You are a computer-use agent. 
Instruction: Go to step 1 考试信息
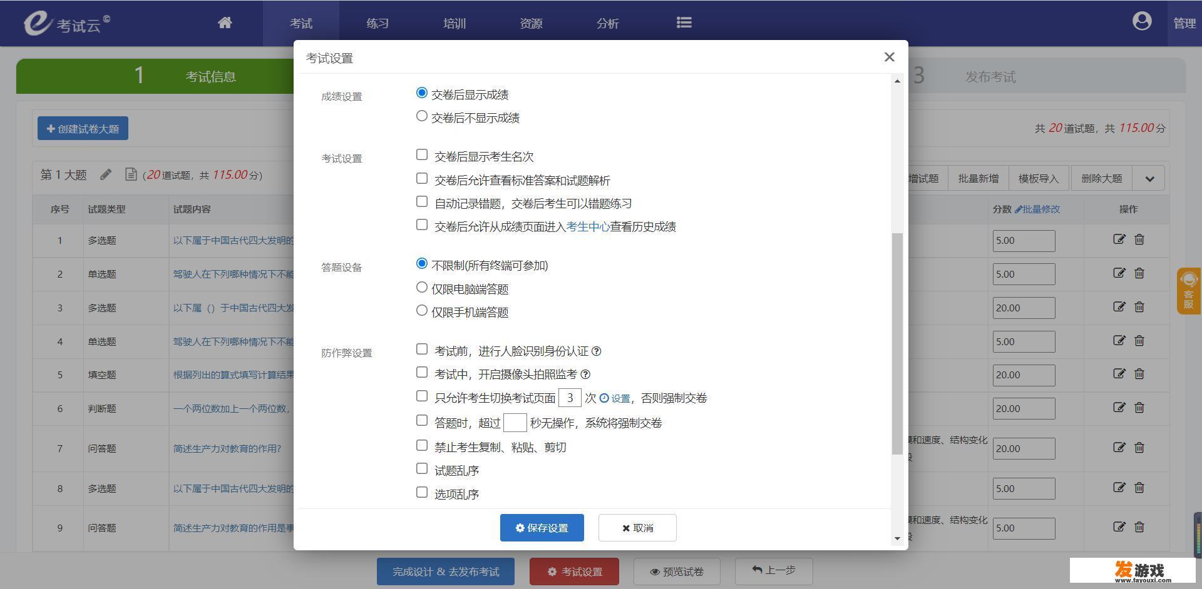155,76
